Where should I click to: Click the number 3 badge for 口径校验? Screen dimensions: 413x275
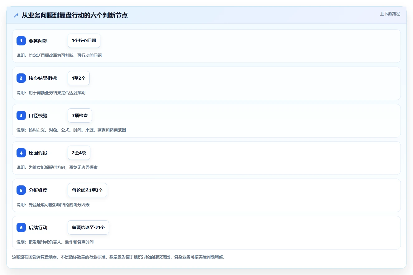pyautogui.click(x=21, y=115)
